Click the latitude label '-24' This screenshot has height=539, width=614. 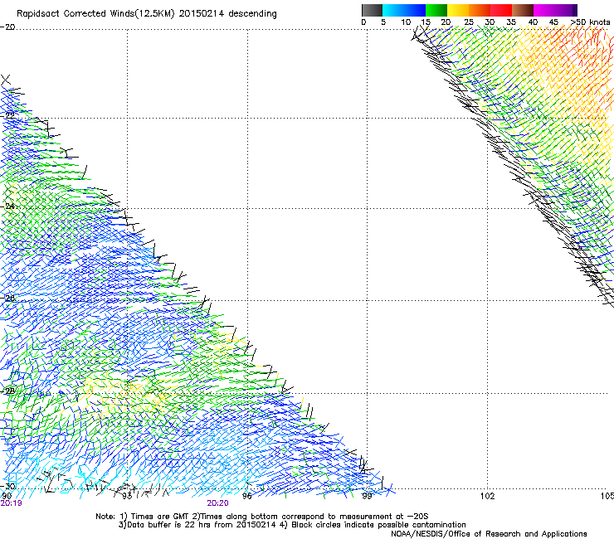point(7,206)
